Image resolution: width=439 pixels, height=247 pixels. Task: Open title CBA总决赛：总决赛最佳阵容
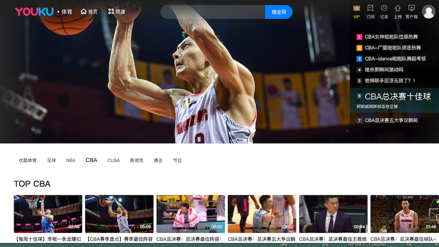(x=189, y=239)
